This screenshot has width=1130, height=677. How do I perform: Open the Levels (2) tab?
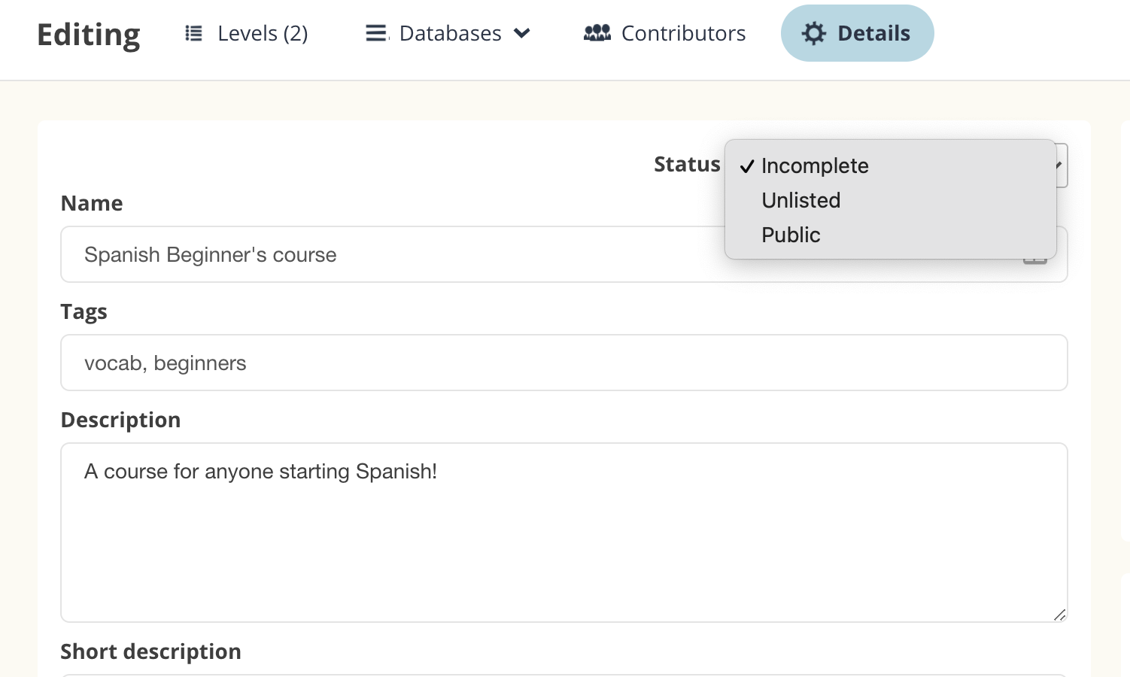(262, 34)
